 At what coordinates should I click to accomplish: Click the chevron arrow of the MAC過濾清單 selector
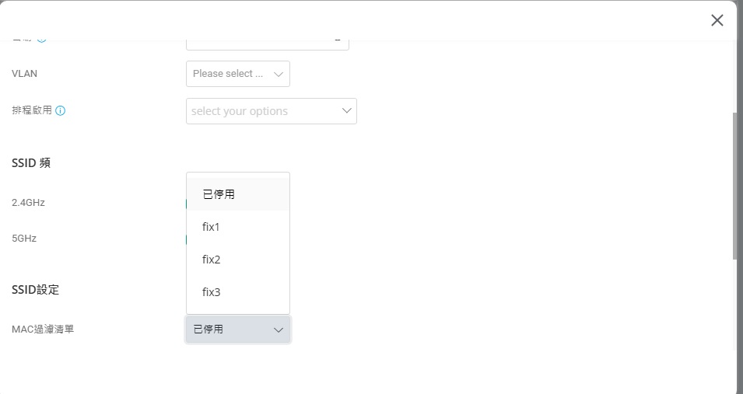pos(279,330)
